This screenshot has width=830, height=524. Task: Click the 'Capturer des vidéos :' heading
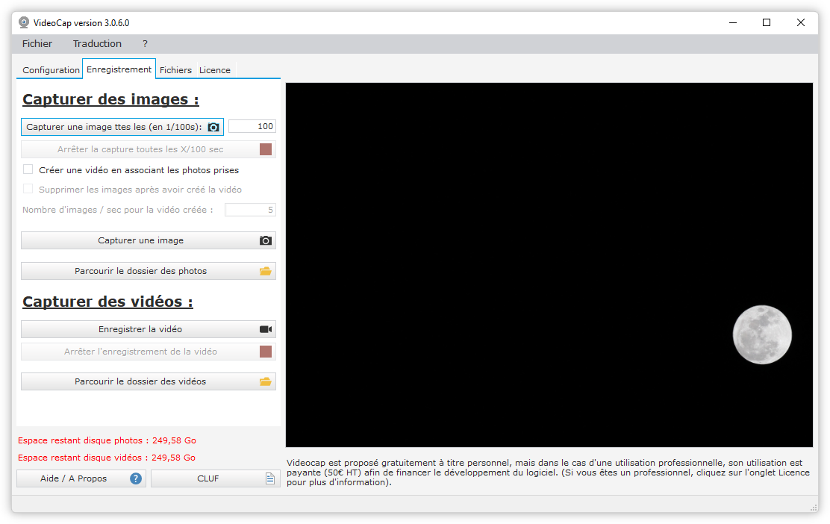(x=107, y=302)
